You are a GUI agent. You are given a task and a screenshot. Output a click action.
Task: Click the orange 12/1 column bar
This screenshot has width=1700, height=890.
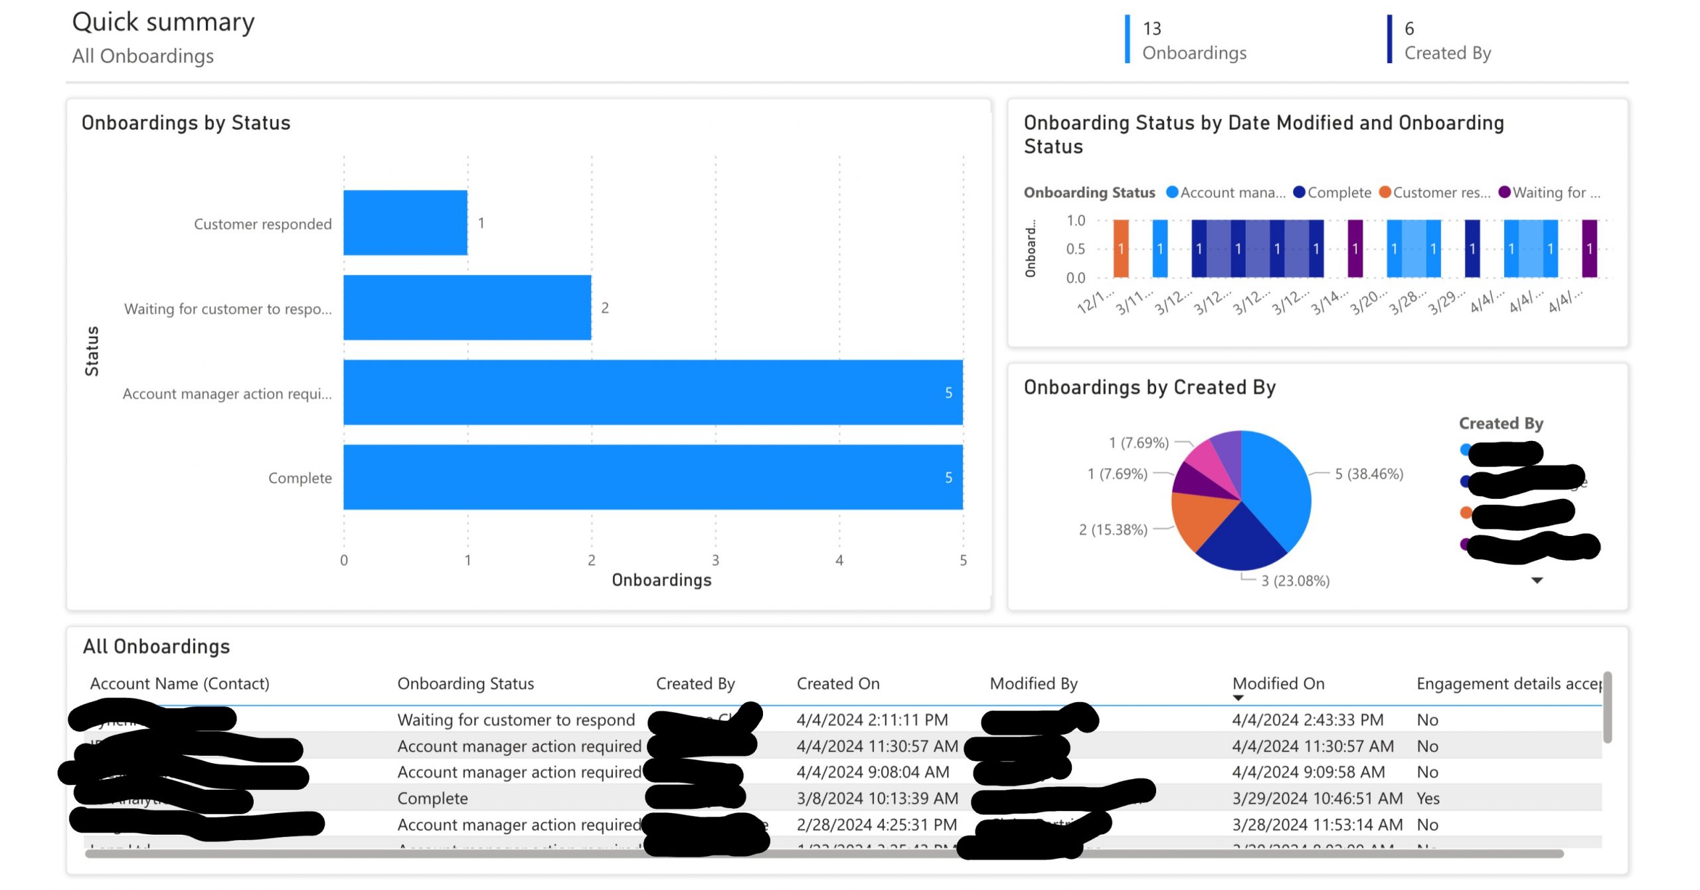[1121, 248]
